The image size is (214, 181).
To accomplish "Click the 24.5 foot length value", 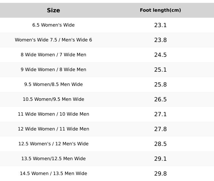I will point(160,55).
